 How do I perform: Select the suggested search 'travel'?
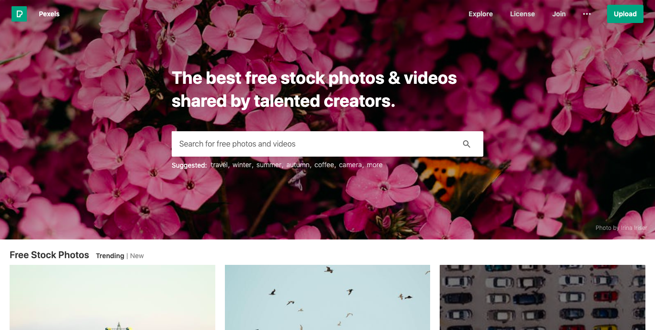click(x=219, y=165)
